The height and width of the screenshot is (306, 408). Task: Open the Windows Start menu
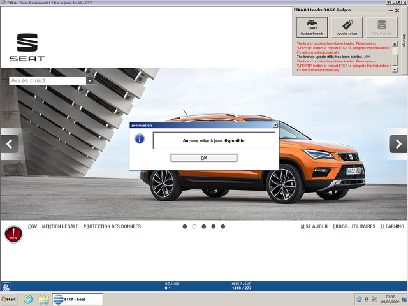pos(9,299)
